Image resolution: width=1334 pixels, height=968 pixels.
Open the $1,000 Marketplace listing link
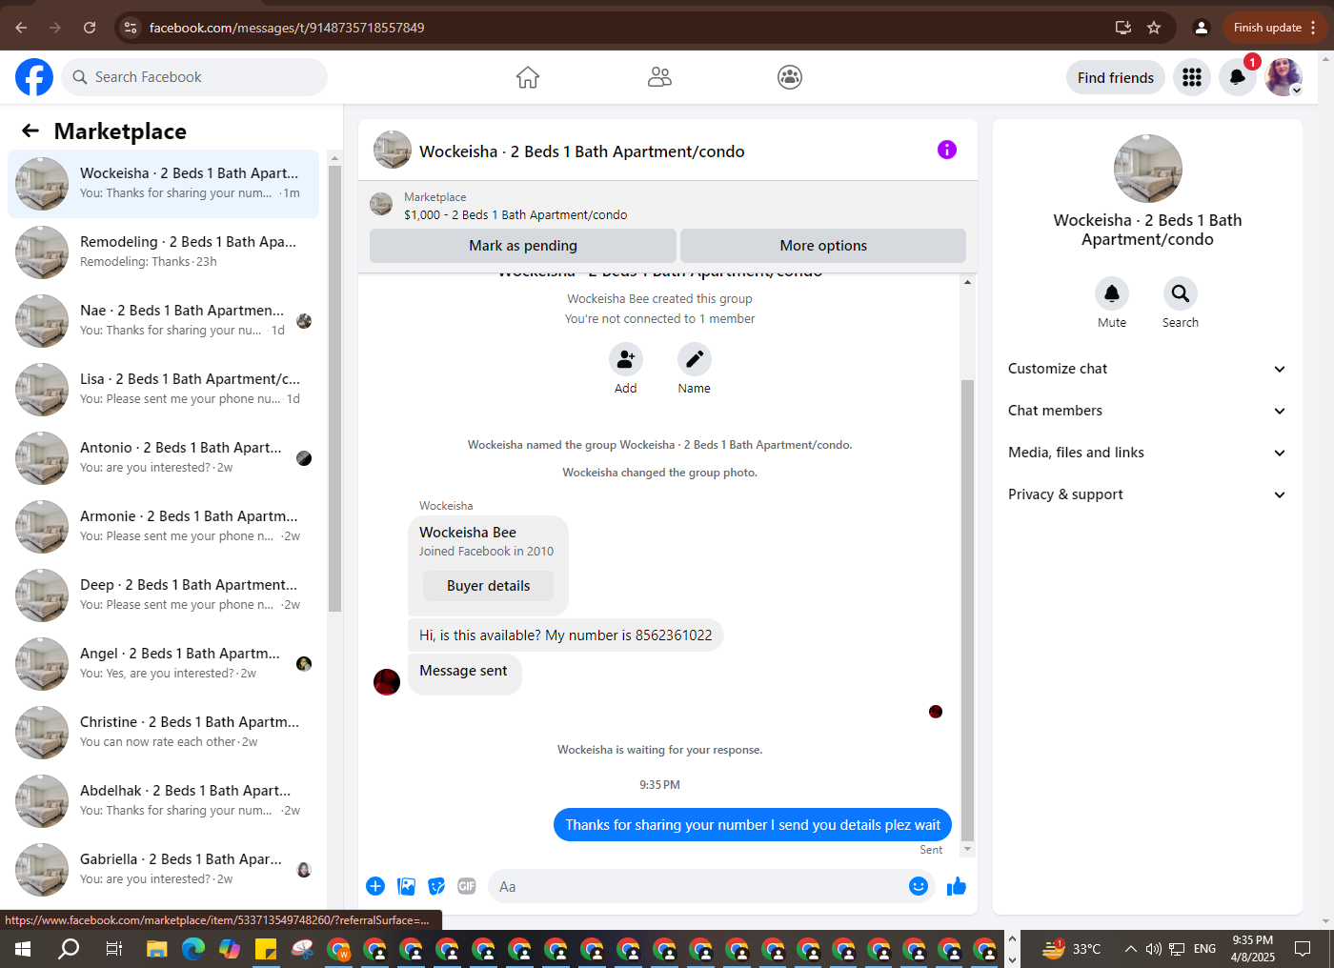click(515, 215)
